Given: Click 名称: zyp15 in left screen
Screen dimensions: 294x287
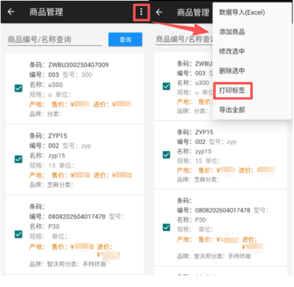Looking at the screenshot, I should (47, 156).
